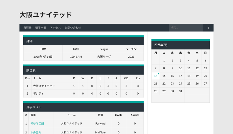Viewport: 233px width, 134px height.
Task: Sort standings by the F column header
Action: [x=108, y=78]
